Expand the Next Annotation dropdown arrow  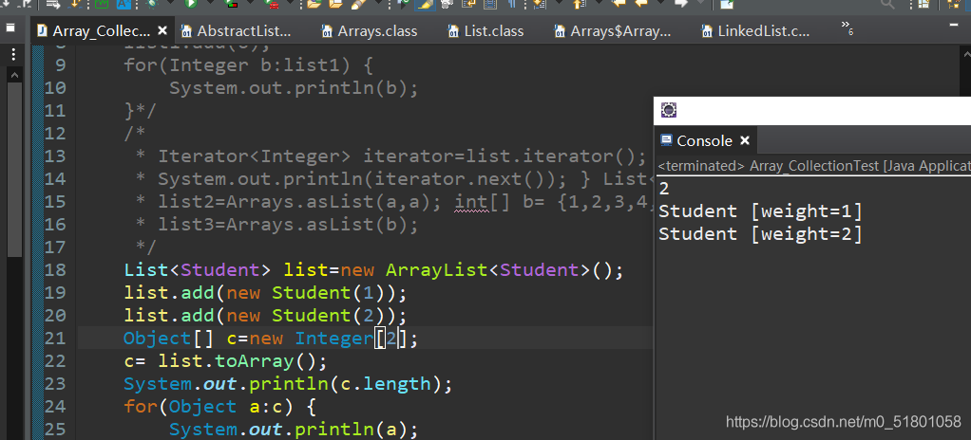point(559,3)
